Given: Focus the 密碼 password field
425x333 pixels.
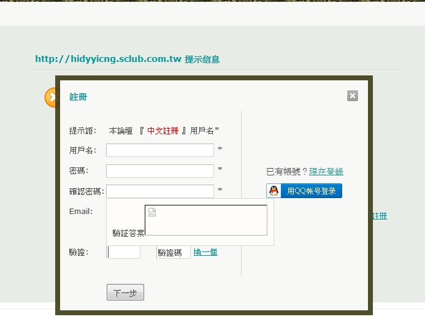Looking at the screenshot, I should click(x=160, y=171).
